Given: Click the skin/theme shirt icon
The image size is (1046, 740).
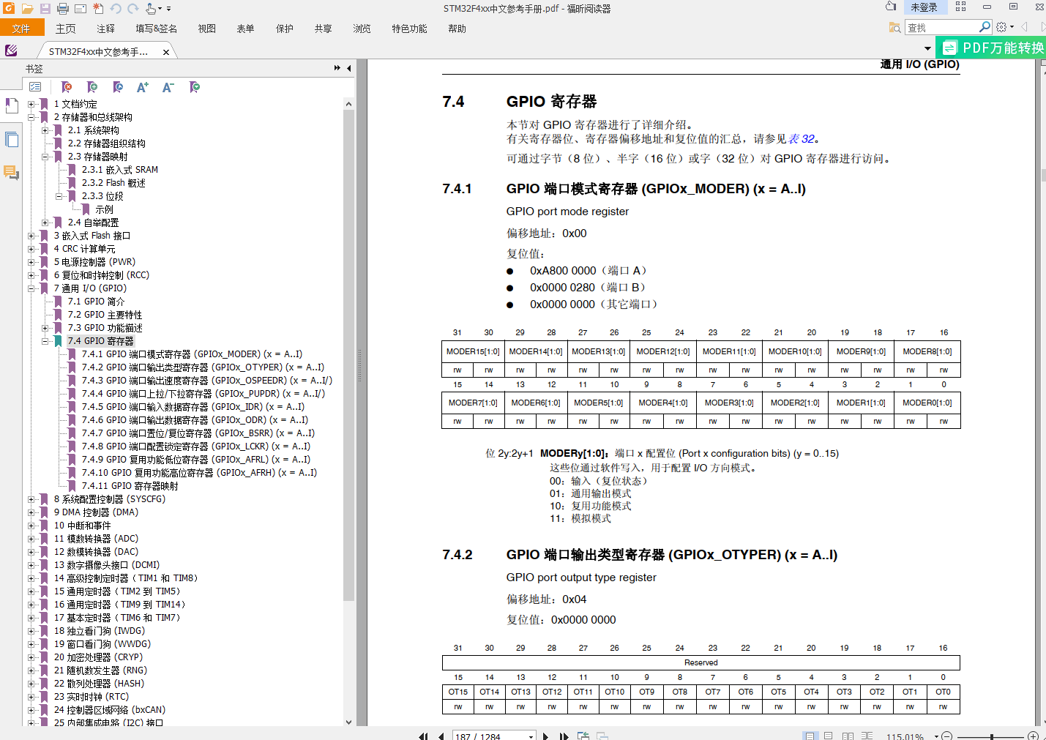Looking at the screenshot, I should [891, 7].
